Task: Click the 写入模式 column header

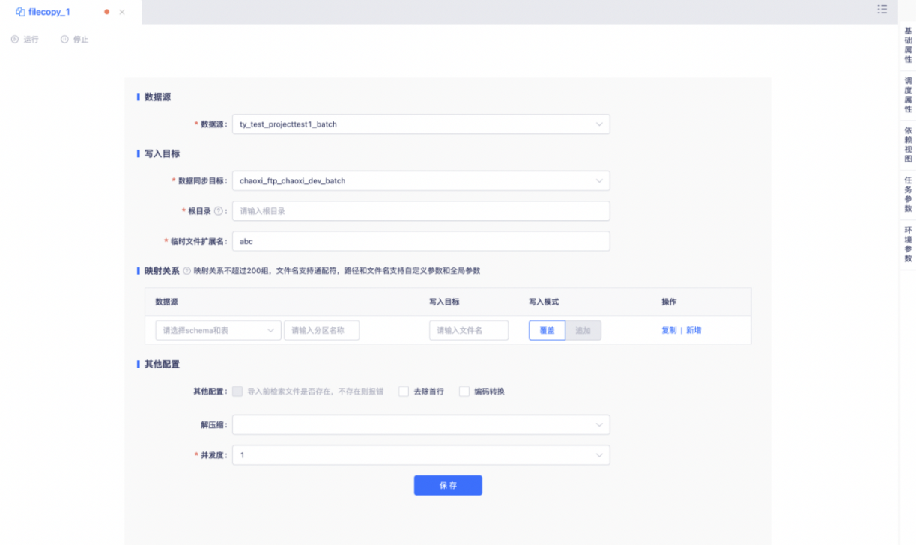Action: (544, 302)
